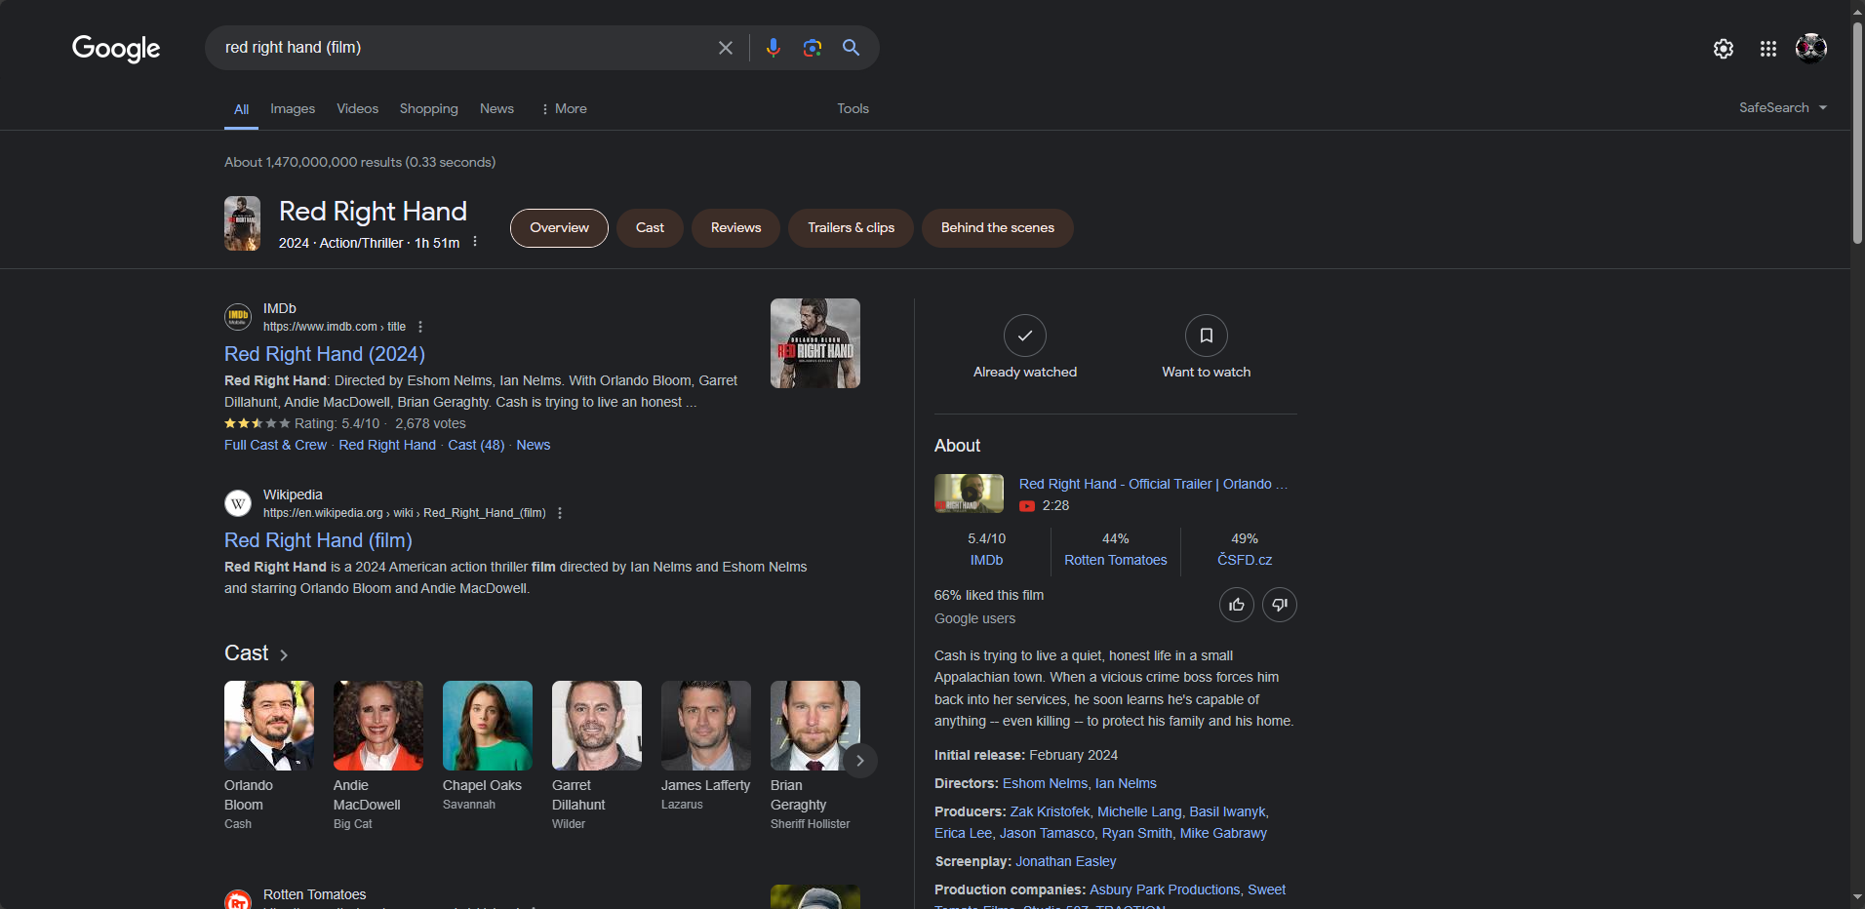
Task: Open three-dot menu for Wikipedia result
Action: [x=560, y=513]
